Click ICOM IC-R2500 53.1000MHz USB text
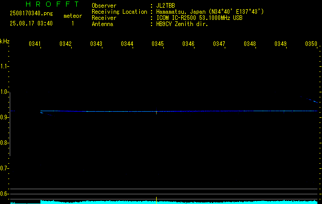 (x=199, y=18)
